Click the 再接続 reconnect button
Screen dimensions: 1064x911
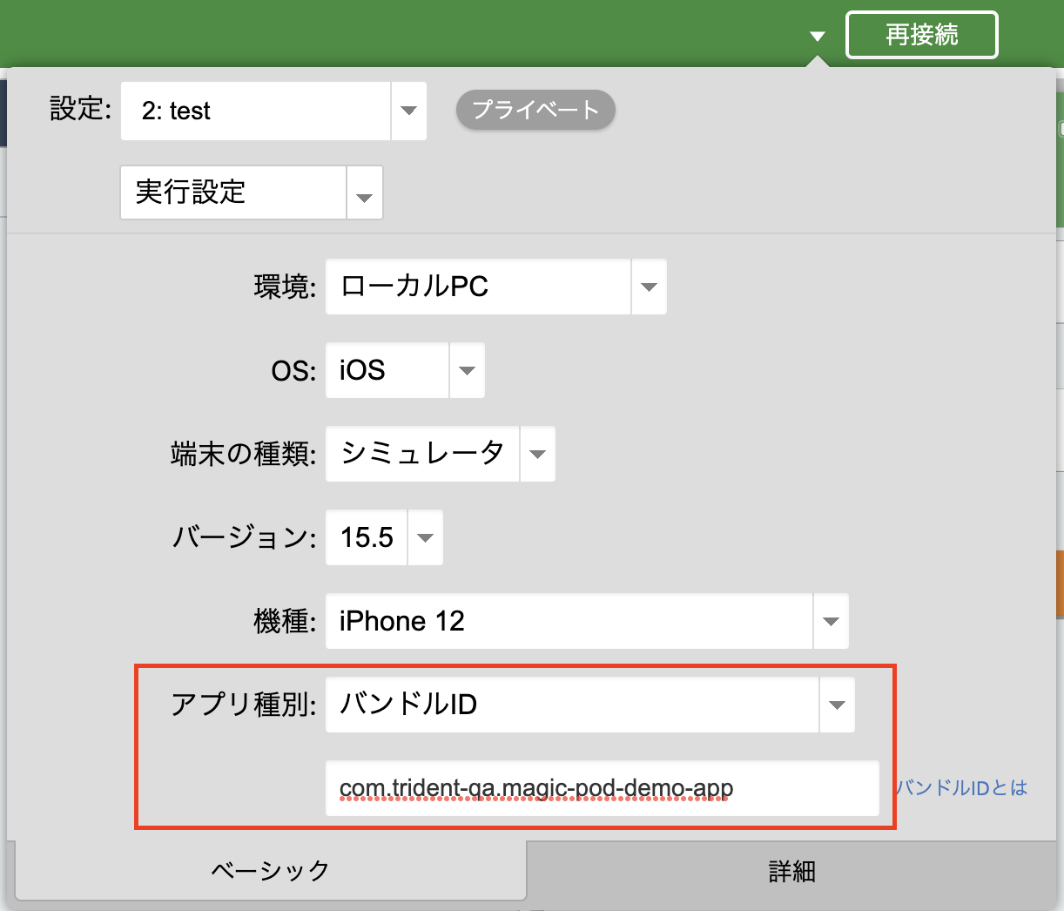point(921,35)
